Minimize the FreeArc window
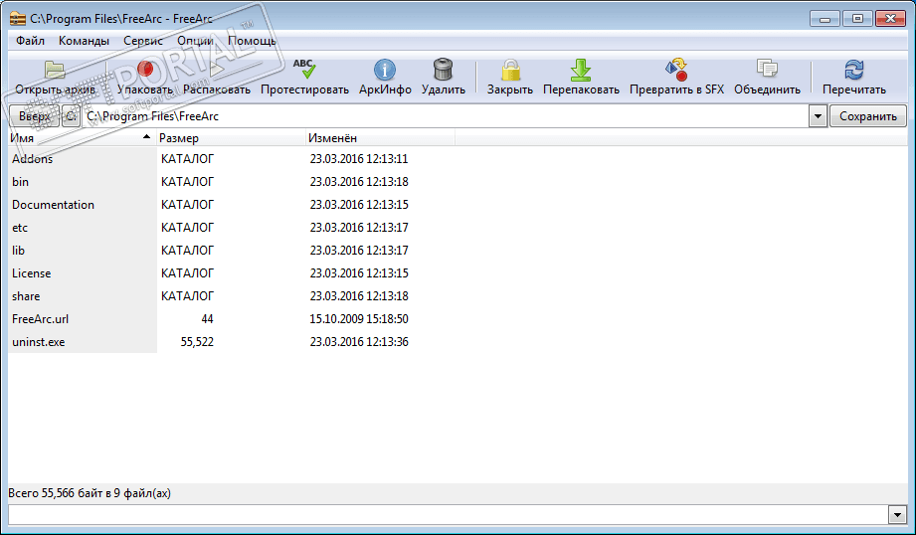 click(x=824, y=19)
